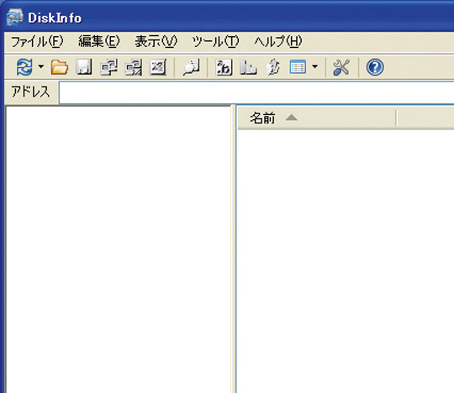Screen dimensions: 454x393
Task: Open the ヘルプ(H) menu
Action: tap(278, 42)
